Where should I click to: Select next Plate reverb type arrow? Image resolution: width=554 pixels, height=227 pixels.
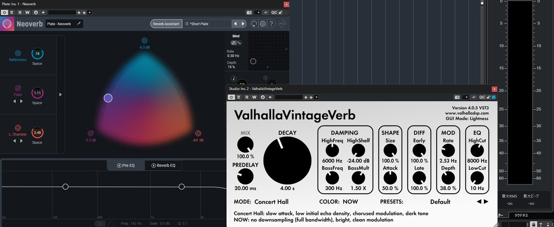pyautogui.click(x=21, y=101)
